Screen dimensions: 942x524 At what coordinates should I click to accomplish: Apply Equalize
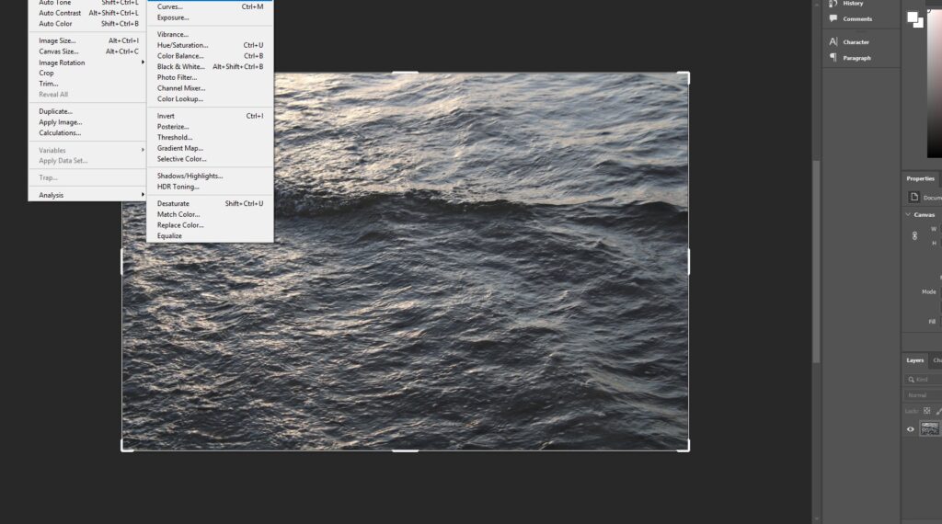[210, 236]
